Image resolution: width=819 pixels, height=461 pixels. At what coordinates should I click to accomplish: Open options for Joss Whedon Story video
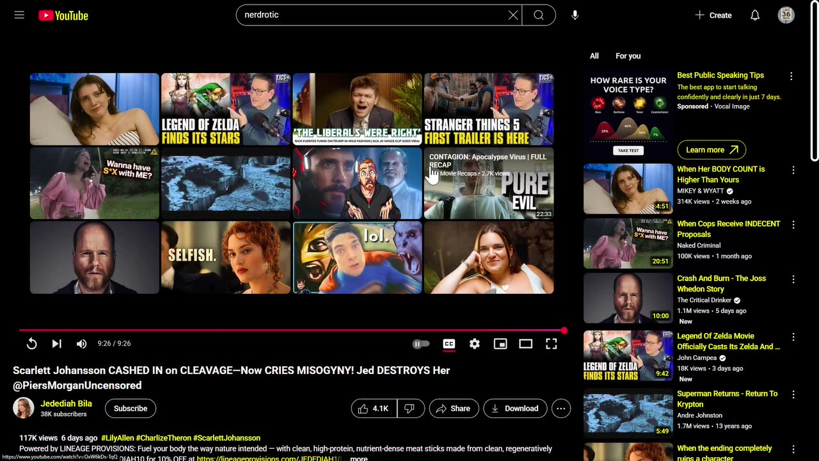point(793,280)
